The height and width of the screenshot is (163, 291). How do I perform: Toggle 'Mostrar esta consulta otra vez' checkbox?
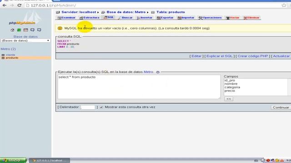[x=101, y=107]
